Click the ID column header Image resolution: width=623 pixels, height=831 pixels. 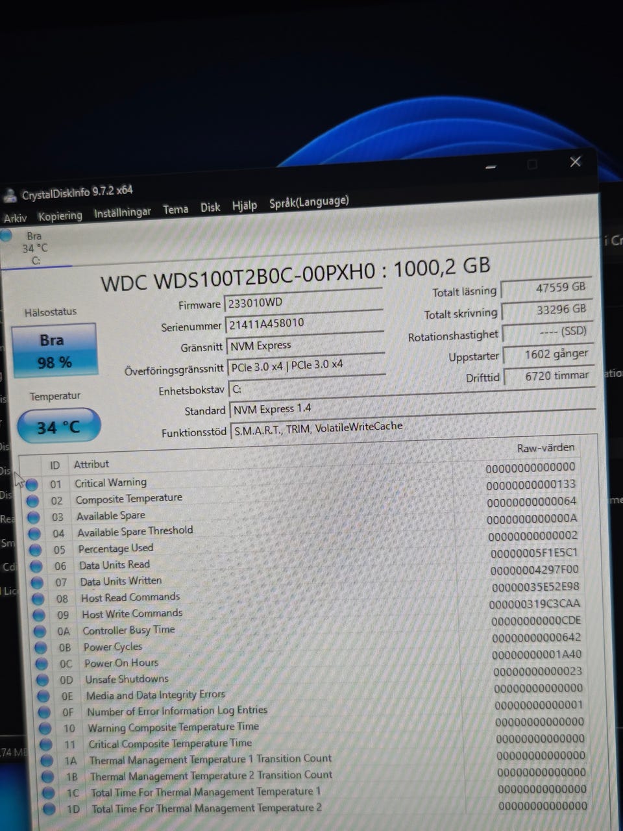click(x=55, y=465)
